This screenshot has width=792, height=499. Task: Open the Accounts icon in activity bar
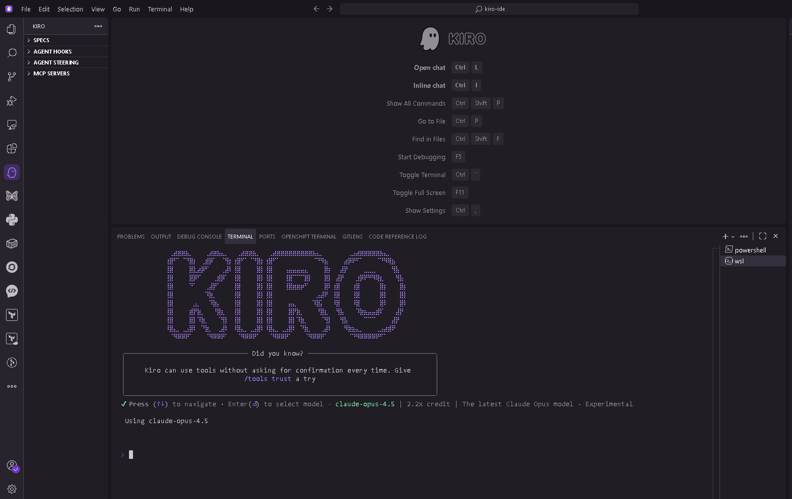click(11, 465)
